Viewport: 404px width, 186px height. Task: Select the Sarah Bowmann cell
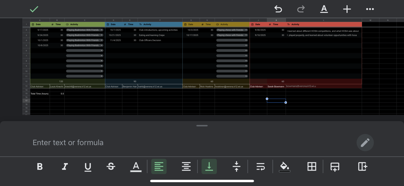pyautogui.click(x=276, y=86)
